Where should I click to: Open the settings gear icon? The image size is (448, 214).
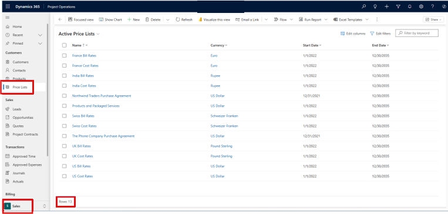421,6
